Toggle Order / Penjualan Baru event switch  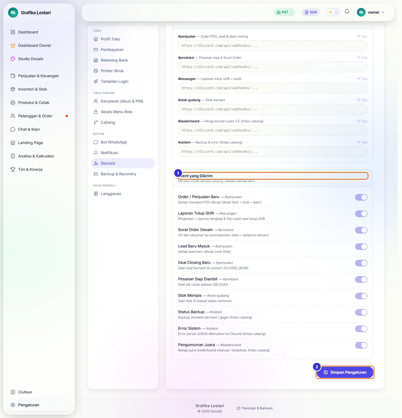coord(361,197)
